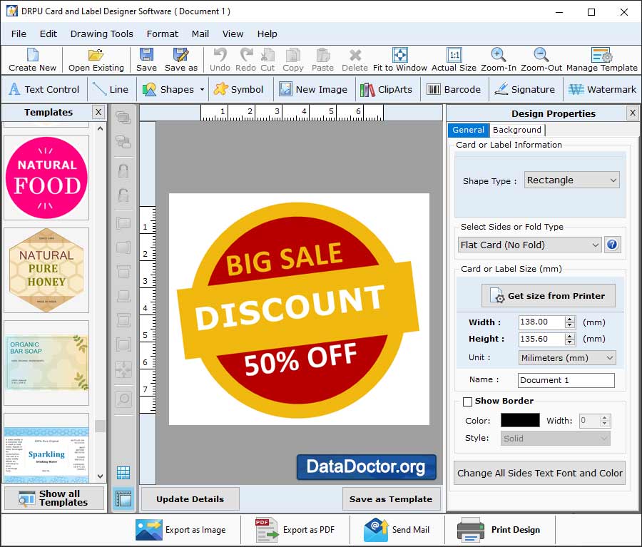Image resolution: width=642 pixels, height=547 pixels.
Task: Select the Line drawing tool
Action: (x=111, y=88)
